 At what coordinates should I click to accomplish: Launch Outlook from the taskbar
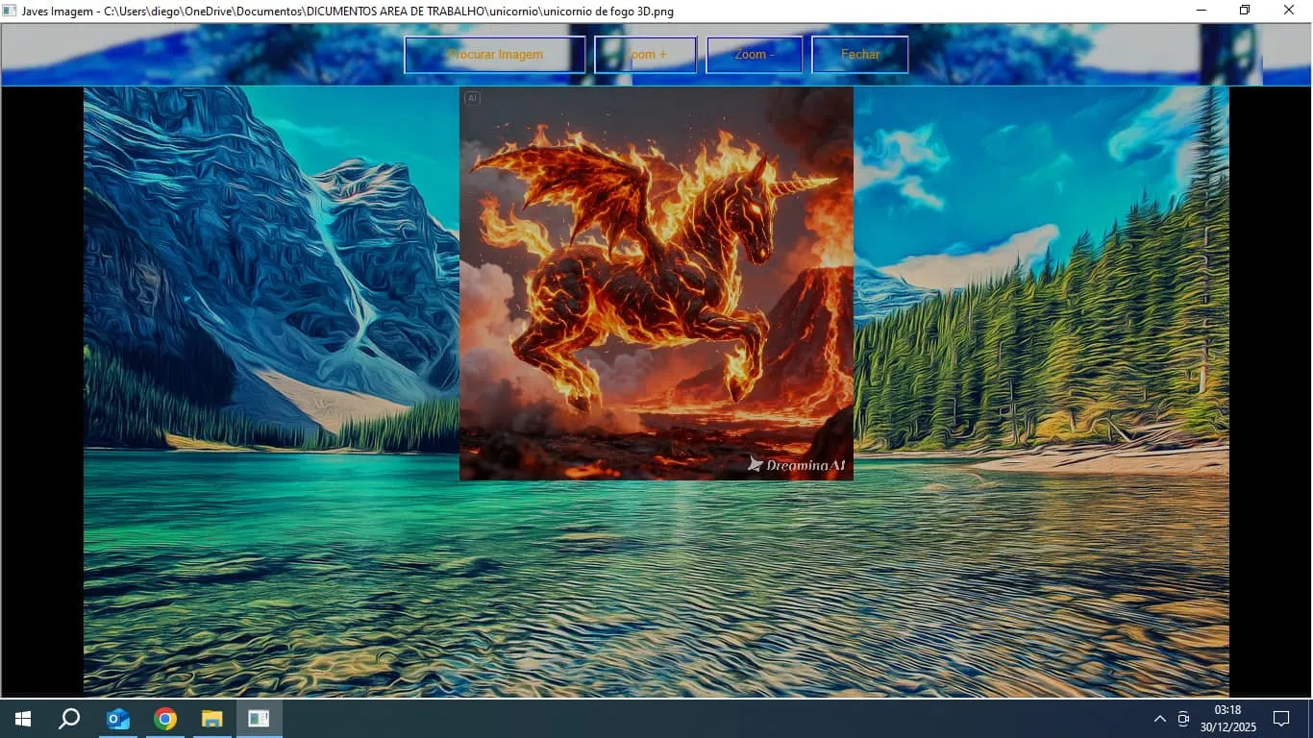118,719
